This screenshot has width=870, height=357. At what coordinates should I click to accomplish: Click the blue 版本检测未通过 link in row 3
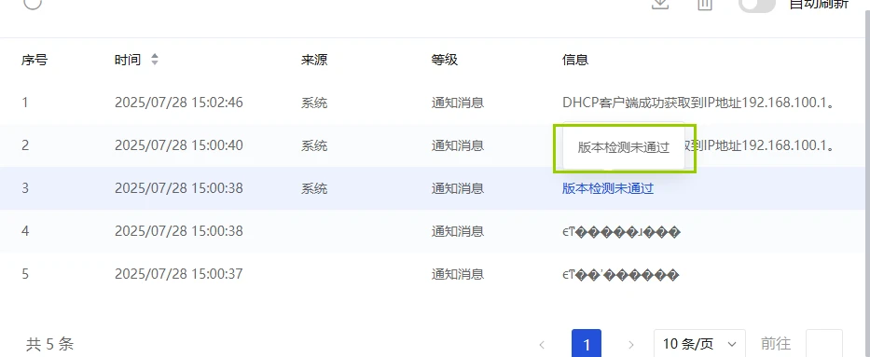click(x=608, y=188)
